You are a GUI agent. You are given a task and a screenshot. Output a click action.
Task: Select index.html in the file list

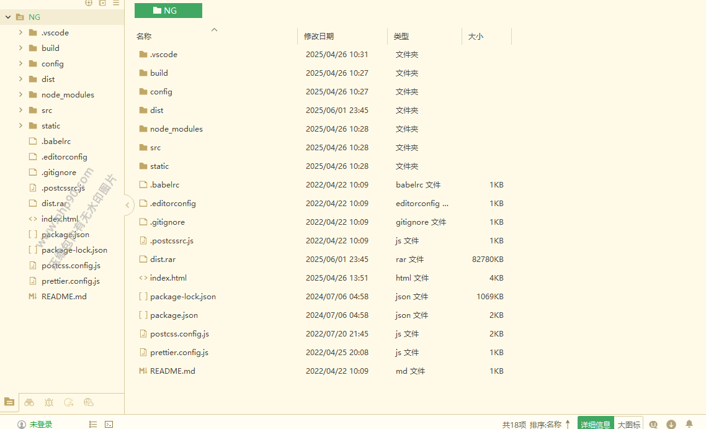[x=168, y=278]
